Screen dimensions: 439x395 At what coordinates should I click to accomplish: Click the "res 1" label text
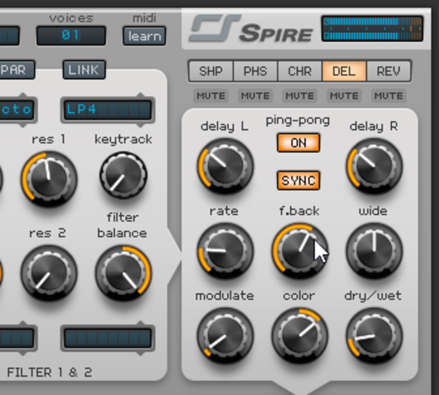pyautogui.click(x=49, y=139)
